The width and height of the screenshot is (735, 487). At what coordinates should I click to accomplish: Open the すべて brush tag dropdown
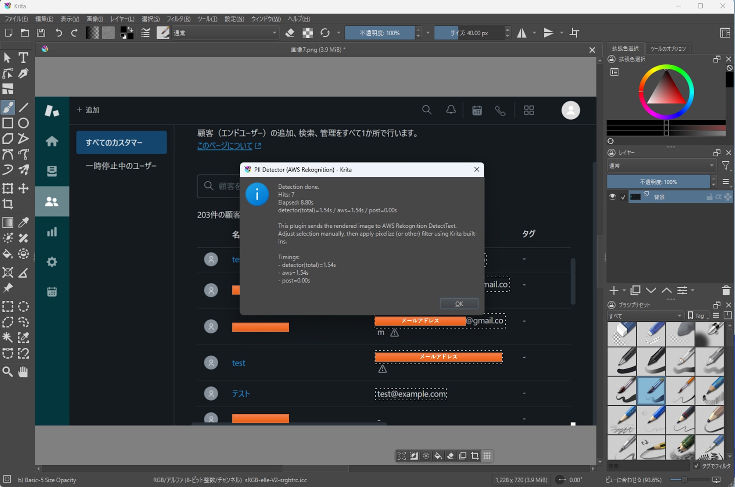(x=645, y=316)
